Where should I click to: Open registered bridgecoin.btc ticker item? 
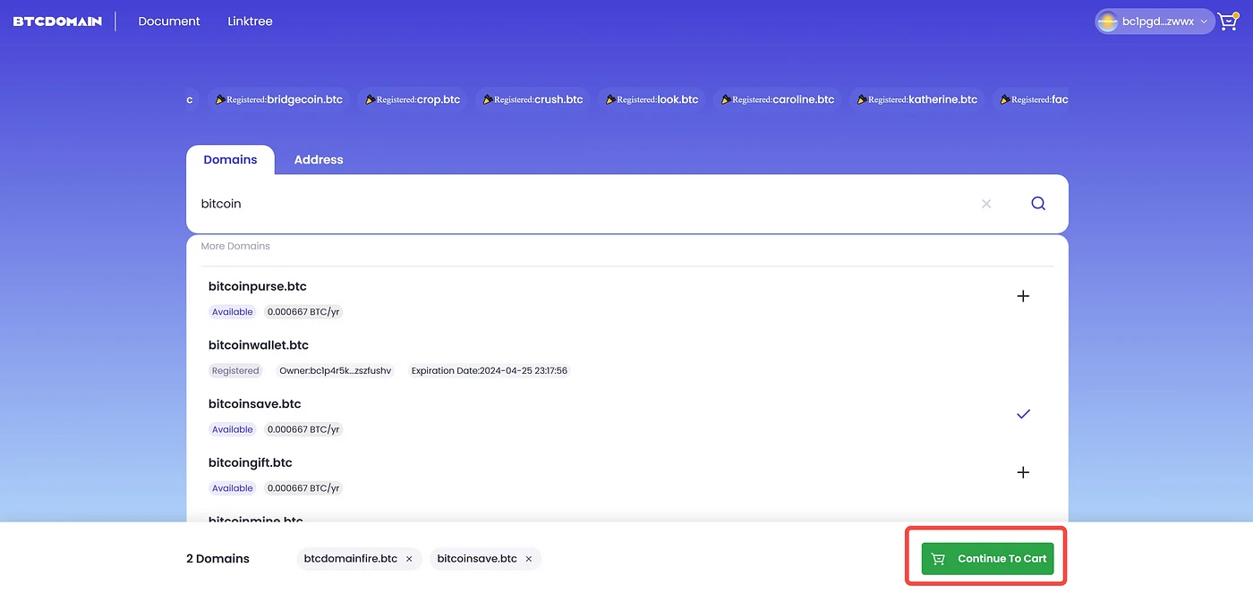(x=278, y=99)
